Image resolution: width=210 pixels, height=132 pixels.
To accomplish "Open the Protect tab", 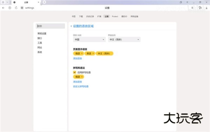I will (115, 16).
